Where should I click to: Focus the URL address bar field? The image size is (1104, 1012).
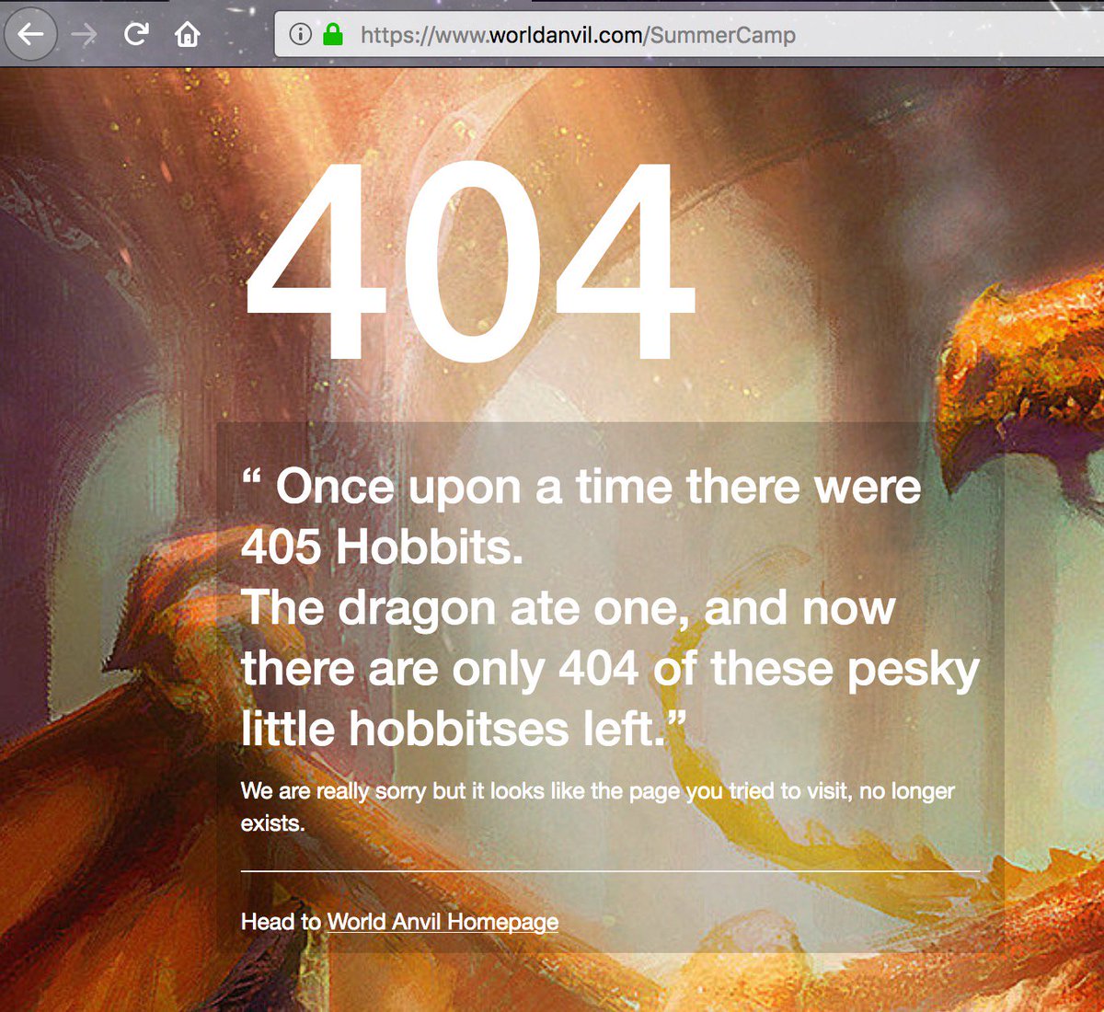tap(690, 35)
